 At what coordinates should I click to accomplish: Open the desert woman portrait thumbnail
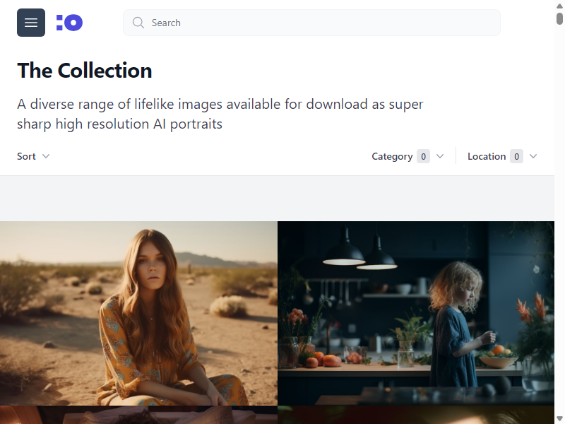click(x=138, y=313)
